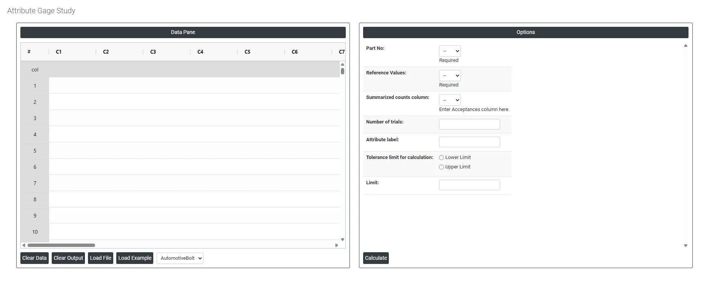The width and height of the screenshot is (704, 290).
Task: Select the C3 column header
Action: point(167,52)
